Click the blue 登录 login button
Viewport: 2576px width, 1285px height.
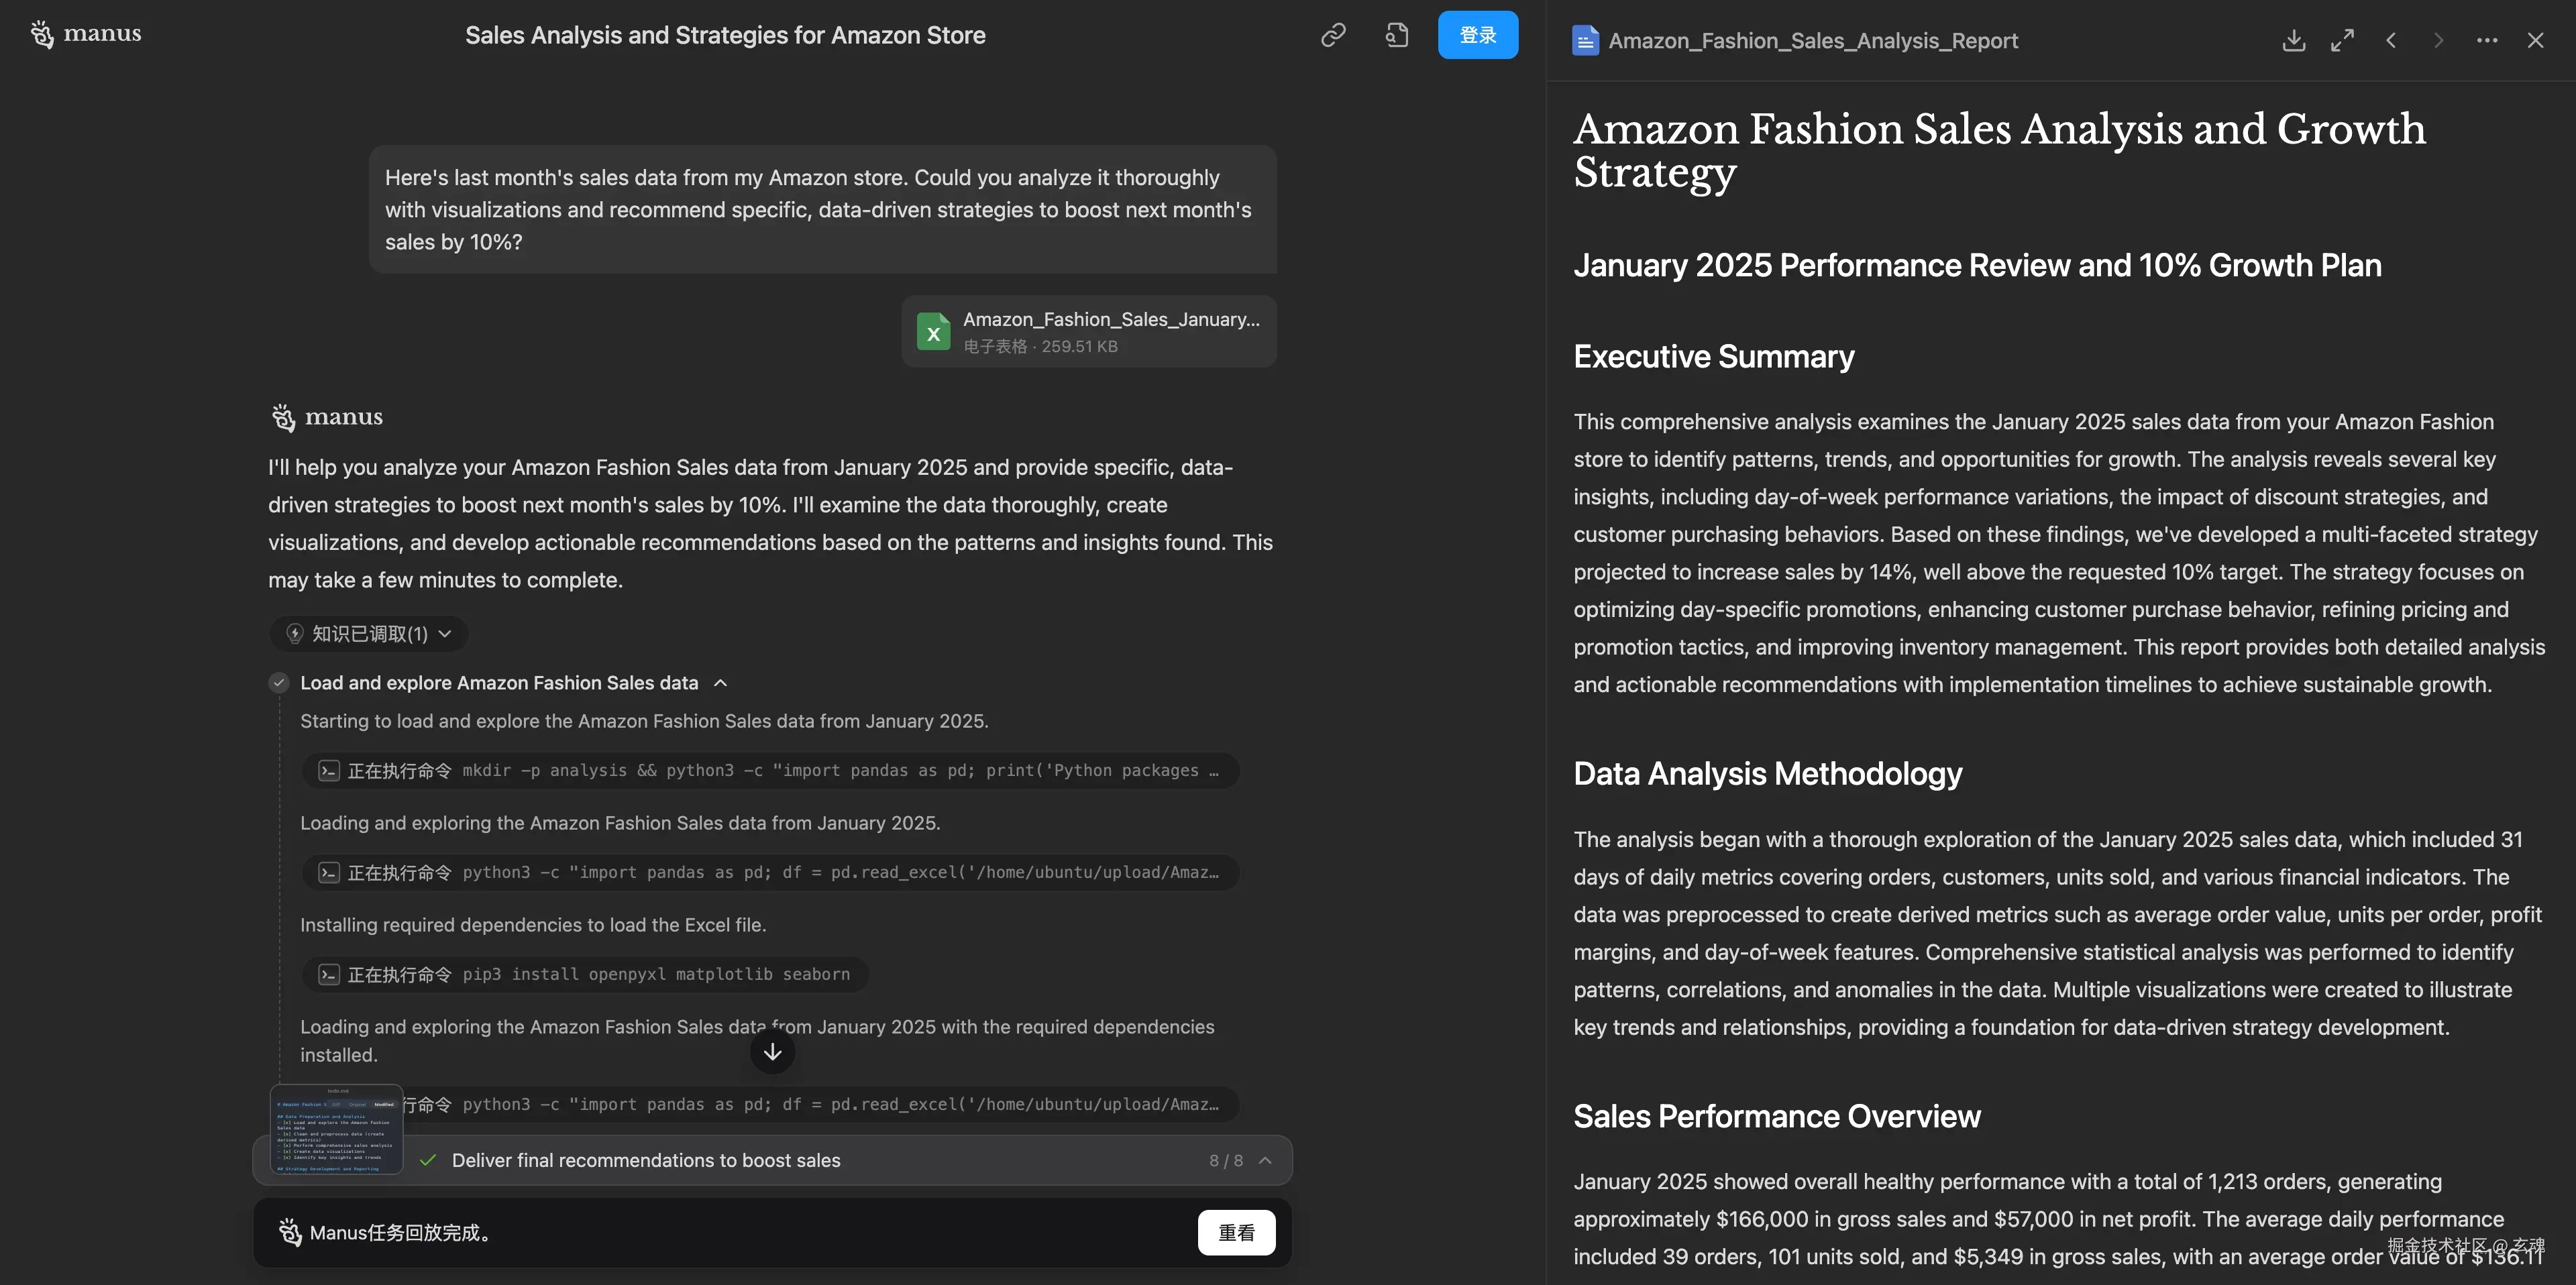(1477, 36)
